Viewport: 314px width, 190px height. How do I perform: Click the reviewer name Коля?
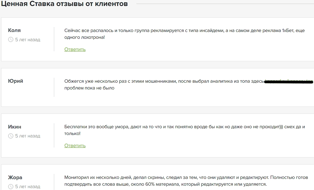[x=14, y=30]
